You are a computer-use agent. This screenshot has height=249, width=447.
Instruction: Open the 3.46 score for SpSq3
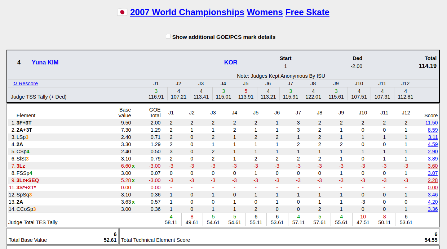[x=433, y=195]
